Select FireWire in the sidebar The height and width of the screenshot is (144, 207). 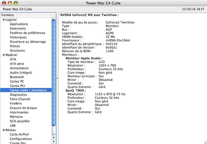(x=16, y=103)
